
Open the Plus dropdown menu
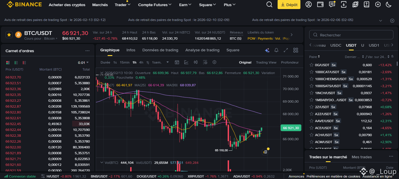pyautogui.click(x=230, y=5)
